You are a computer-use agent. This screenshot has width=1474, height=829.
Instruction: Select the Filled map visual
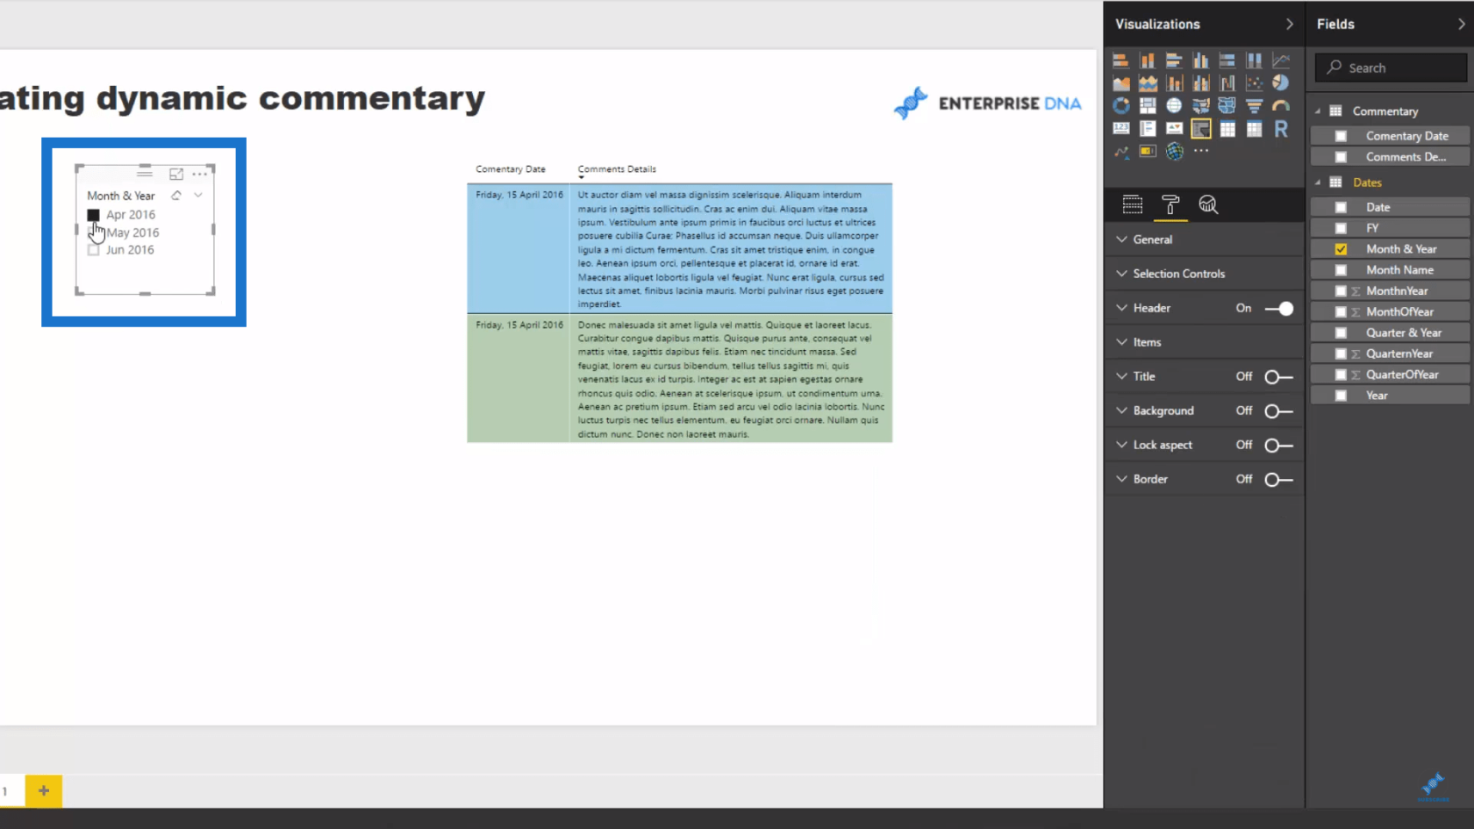click(1201, 106)
